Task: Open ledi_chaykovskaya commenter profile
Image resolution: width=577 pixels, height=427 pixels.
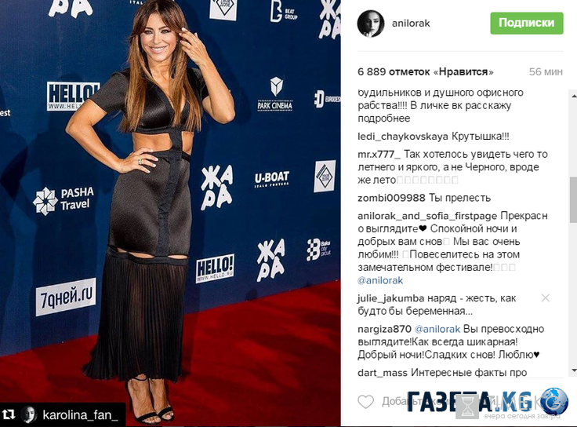Action: [403, 137]
